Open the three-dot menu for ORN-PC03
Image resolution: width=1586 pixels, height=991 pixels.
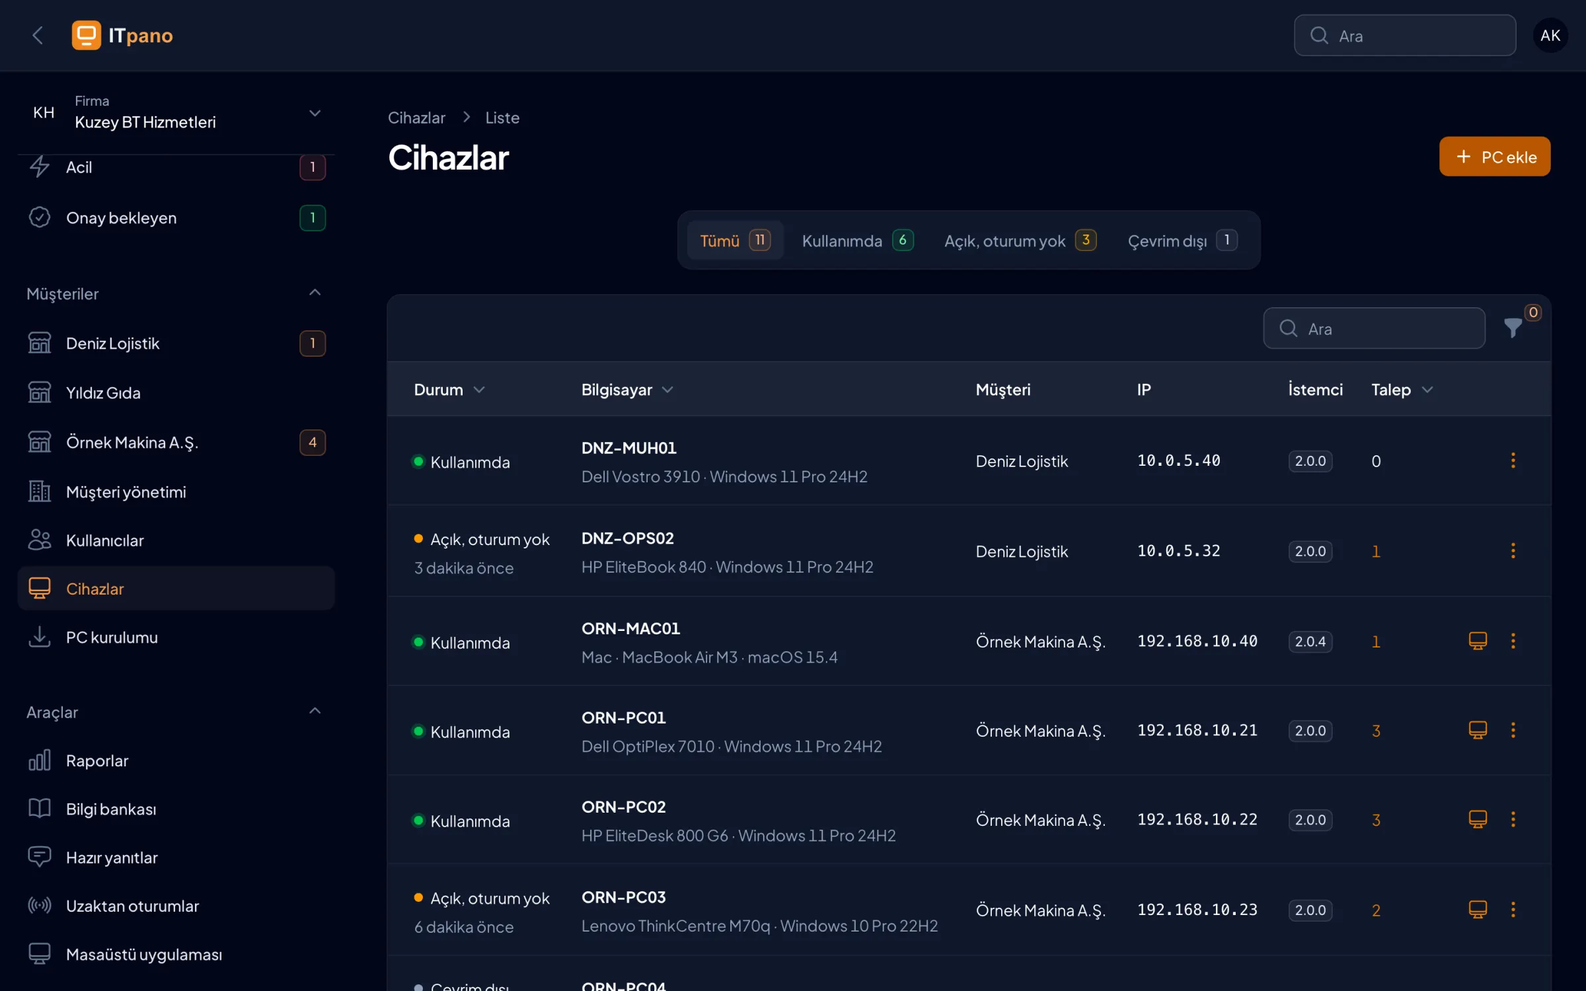pyautogui.click(x=1513, y=910)
